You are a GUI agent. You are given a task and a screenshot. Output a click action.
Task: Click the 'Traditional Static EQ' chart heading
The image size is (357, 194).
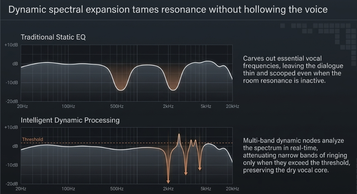(x=53, y=37)
